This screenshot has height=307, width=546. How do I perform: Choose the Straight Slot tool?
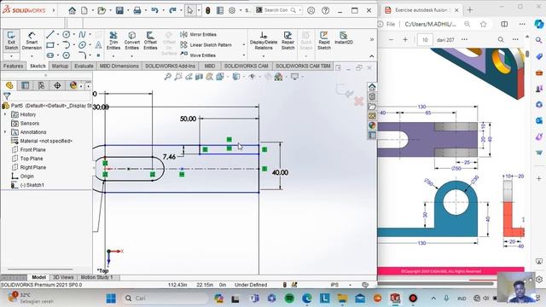pos(50,55)
